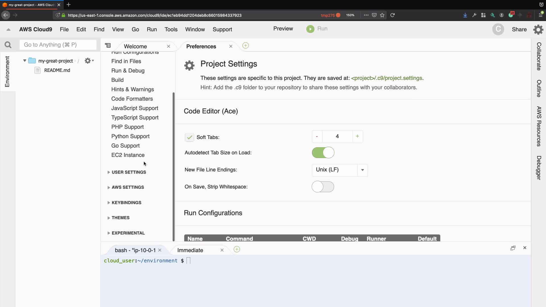Open new terminal tab plus icon
The width and height of the screenshot is (546, 307).
click(x=237, y=250)
